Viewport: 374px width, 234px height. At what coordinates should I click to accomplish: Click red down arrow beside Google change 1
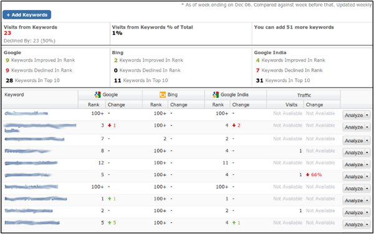[x=110, y=125]
